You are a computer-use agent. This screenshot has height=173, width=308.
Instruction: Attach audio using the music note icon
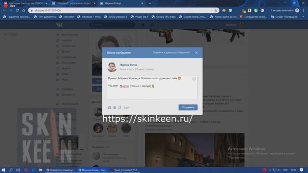(120, 108)
